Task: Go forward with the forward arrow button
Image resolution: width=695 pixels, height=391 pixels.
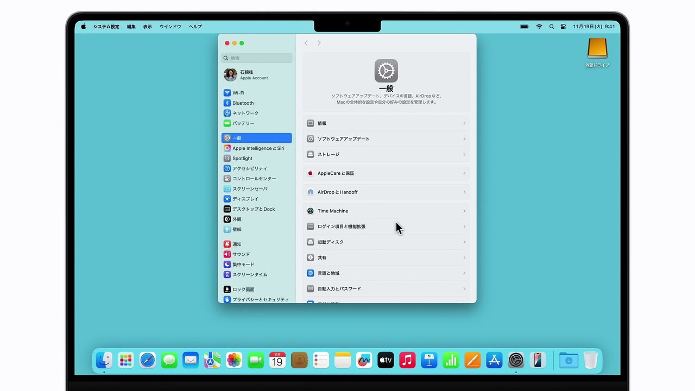Action: pyautogui.click(x=319, y=43)
